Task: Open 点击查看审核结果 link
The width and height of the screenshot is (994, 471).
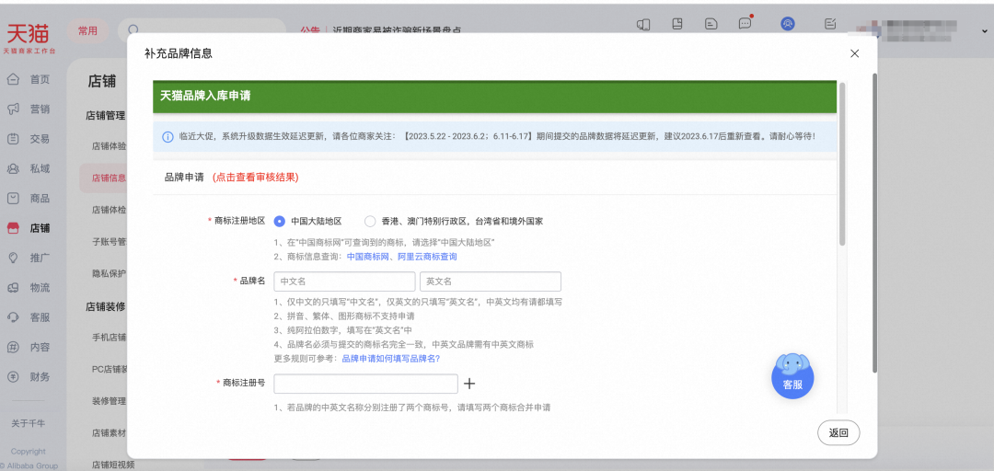Action: coord(255,177)
